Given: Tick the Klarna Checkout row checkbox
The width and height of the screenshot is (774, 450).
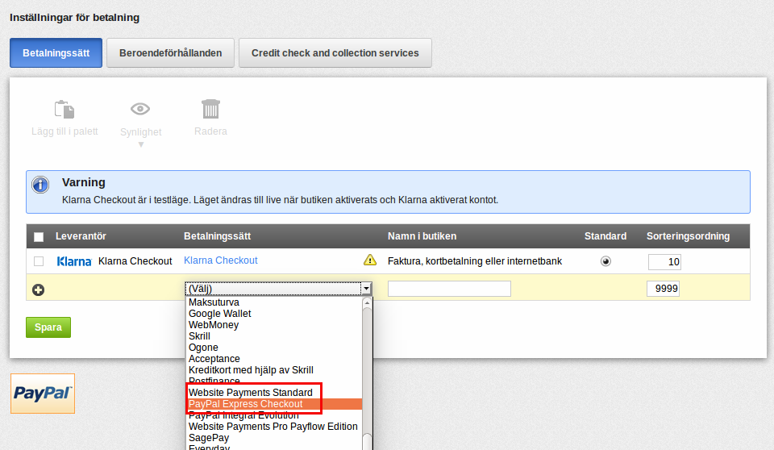Looking at the screenshot, I should [39, 261].
